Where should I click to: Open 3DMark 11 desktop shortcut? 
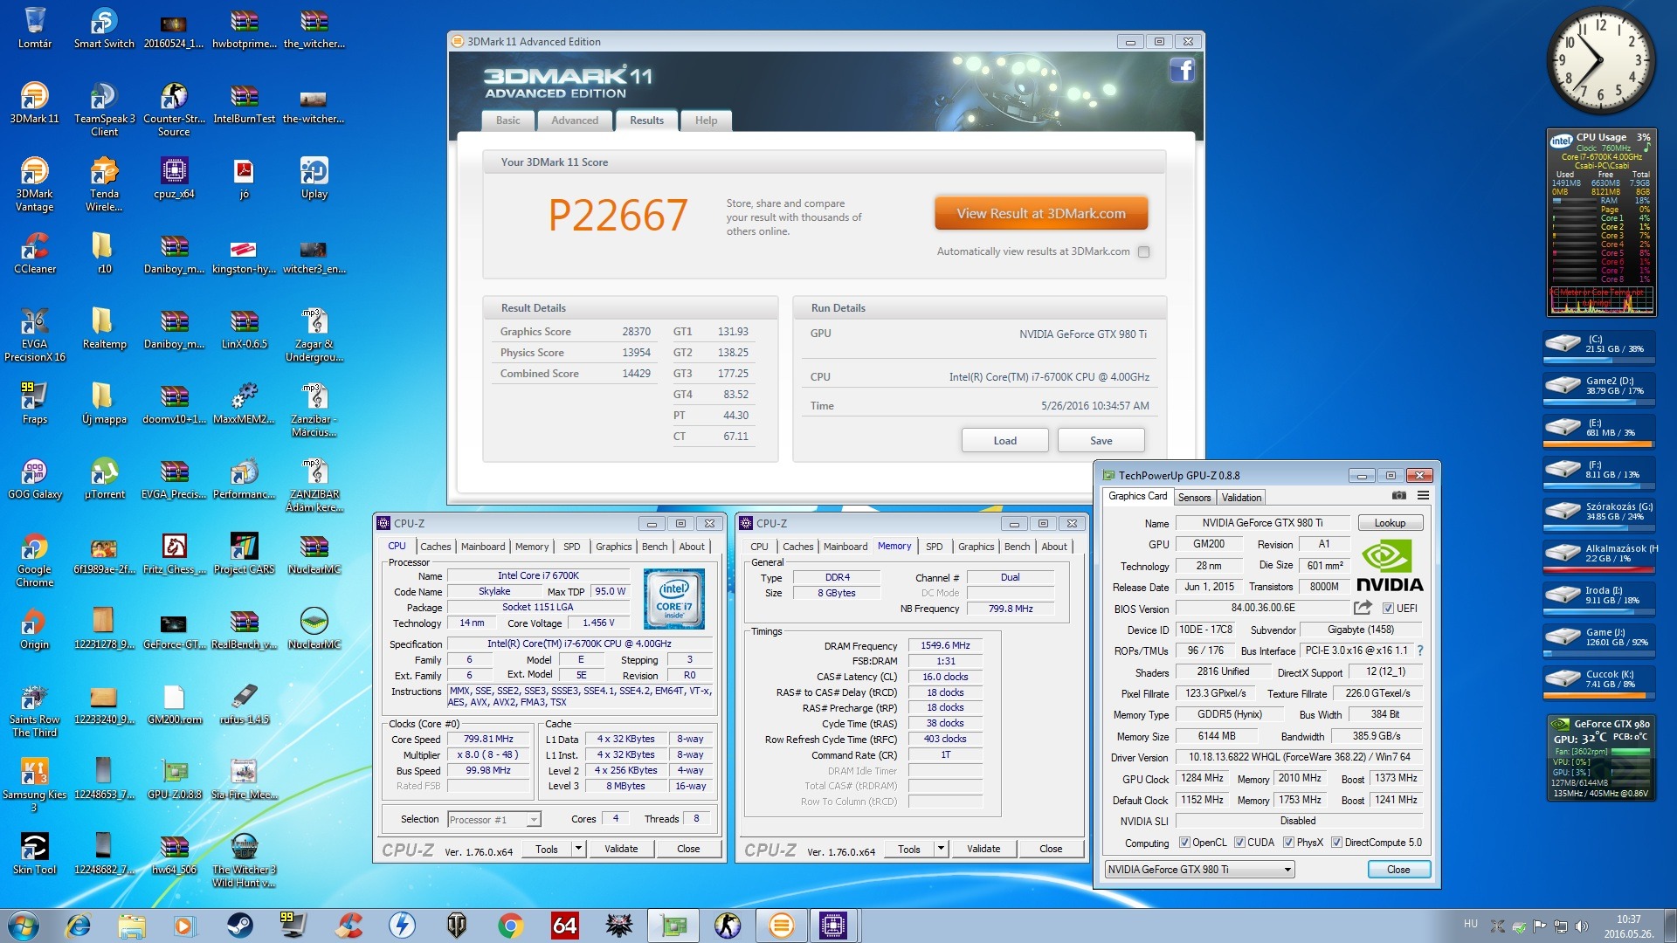35,103
